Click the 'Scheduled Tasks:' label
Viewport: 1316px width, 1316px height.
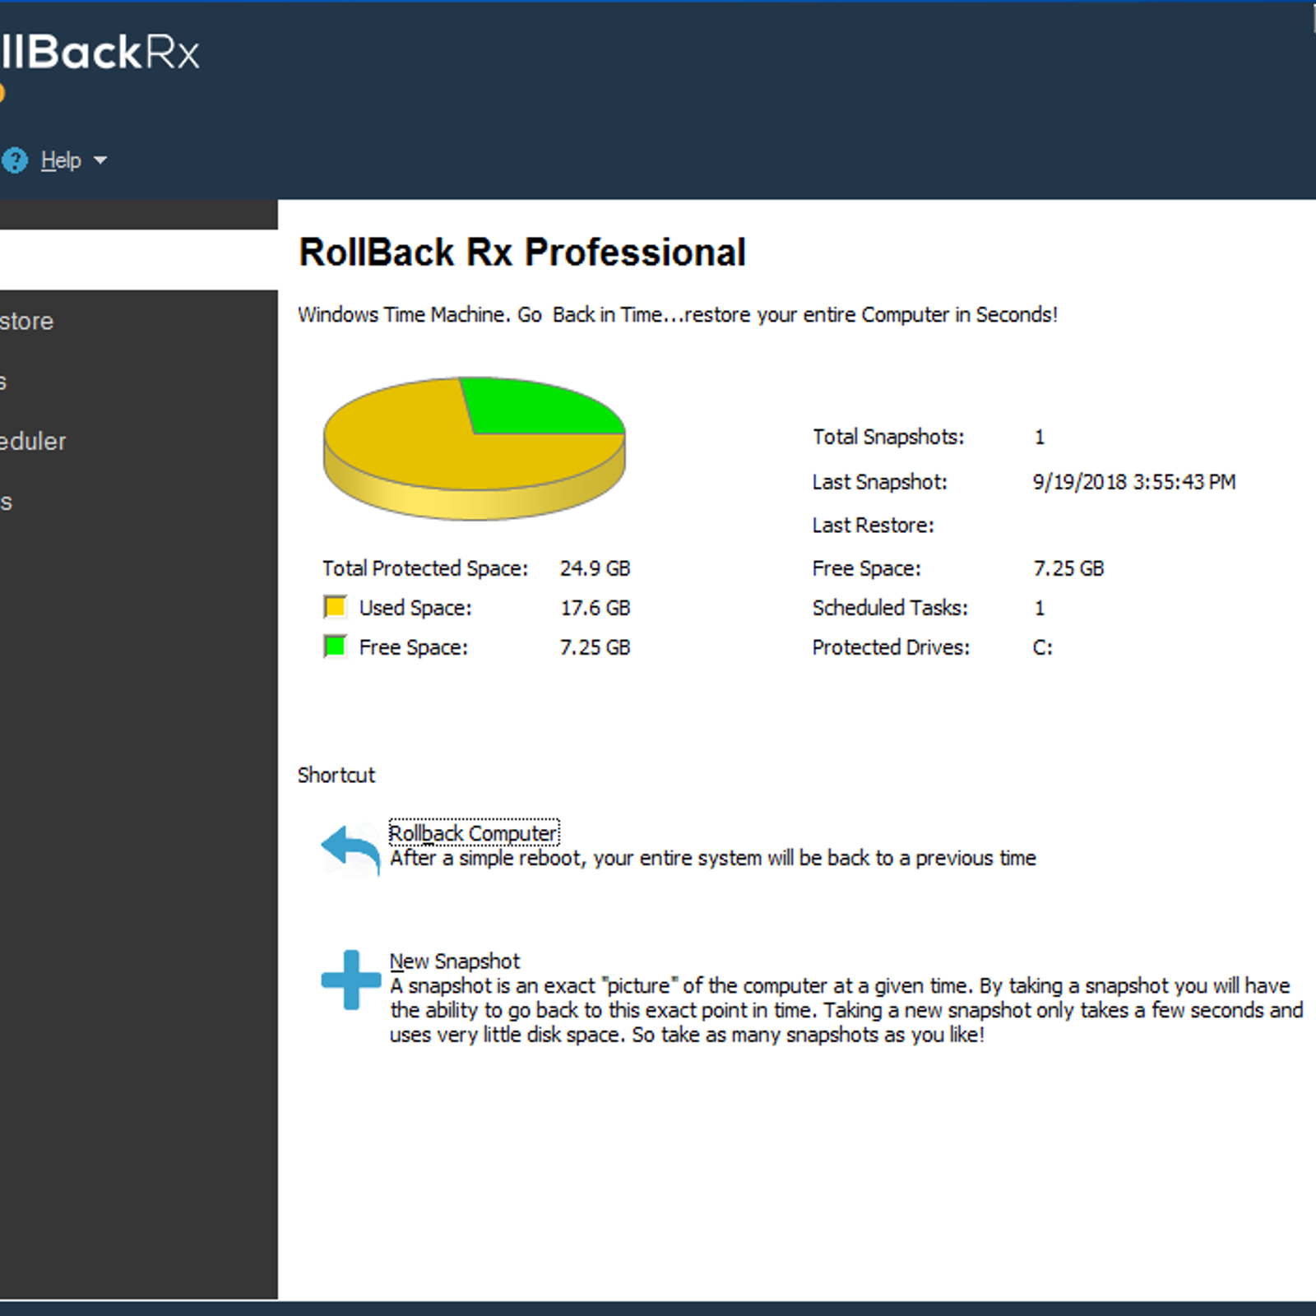pos(890,608)
